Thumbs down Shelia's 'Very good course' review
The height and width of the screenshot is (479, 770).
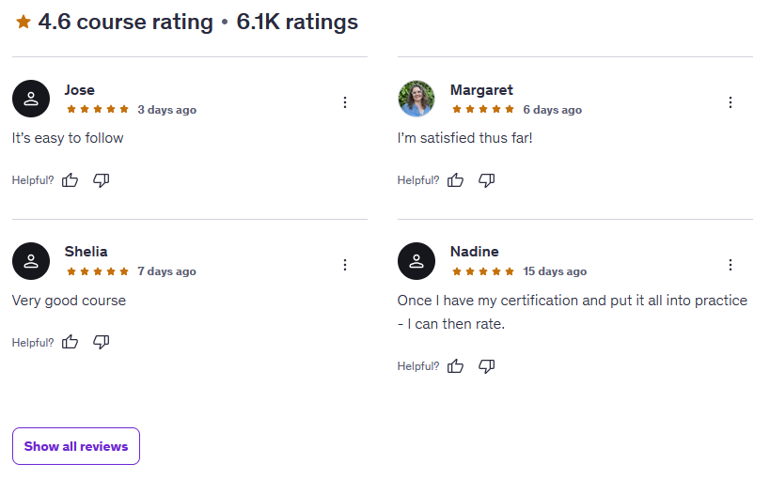102,343
